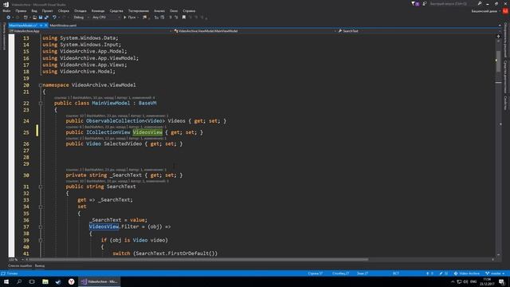Click the quick launch search magnifier icon
Screen dimensions: 510x287
click(x=480, y=3)
